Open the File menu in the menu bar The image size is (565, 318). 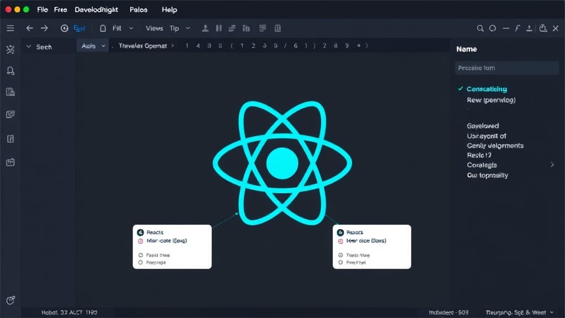pos(42,9)
